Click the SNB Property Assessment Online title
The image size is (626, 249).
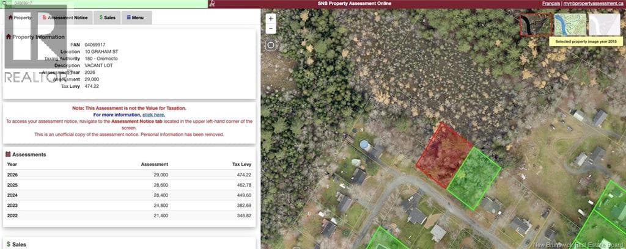[355, 4]
